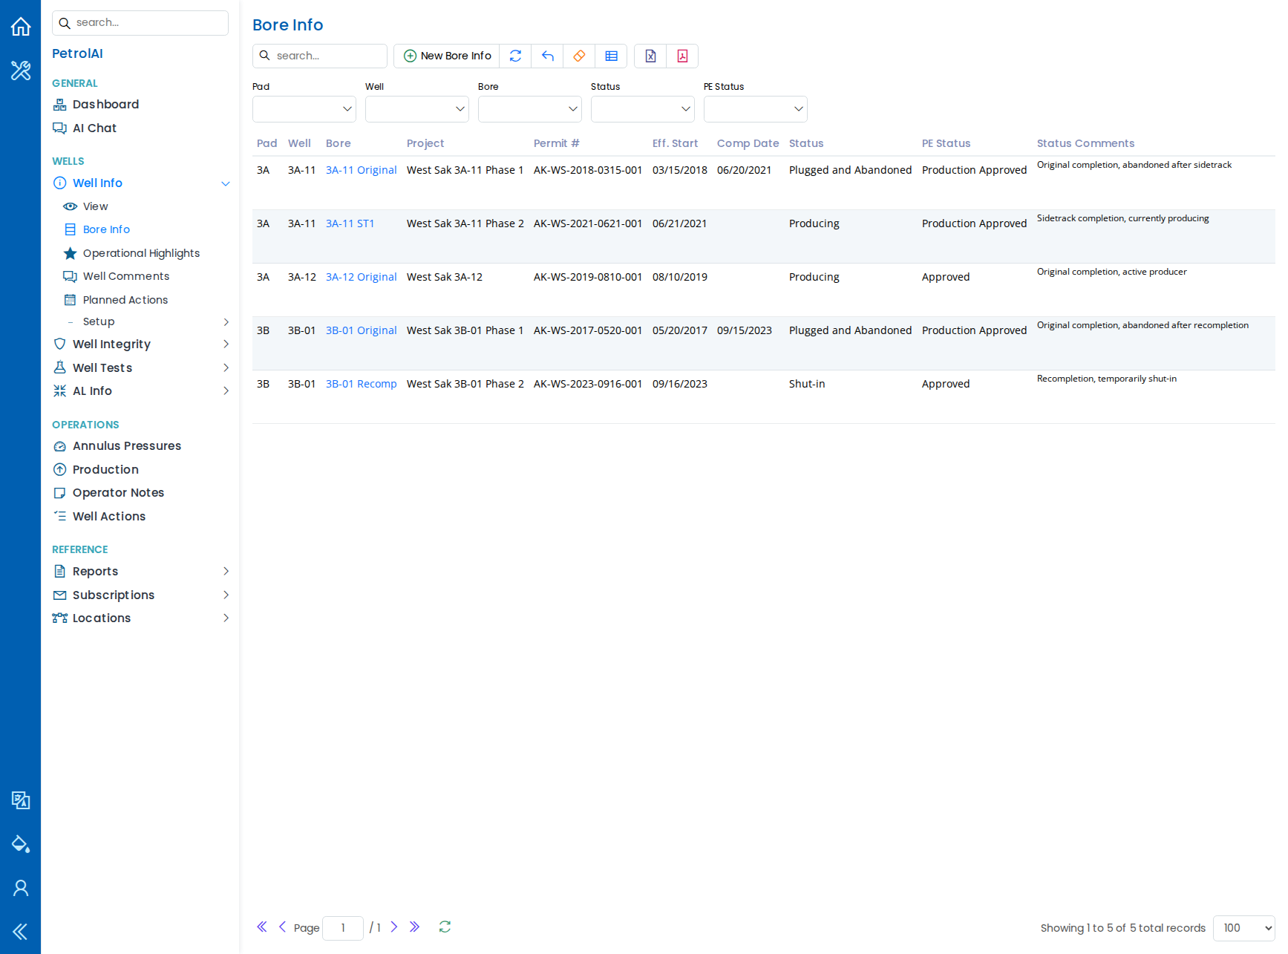Screen dimensions: 1288x954
Task: Click the undo arrow toolbar icon
Action: [x=547, y=56]
